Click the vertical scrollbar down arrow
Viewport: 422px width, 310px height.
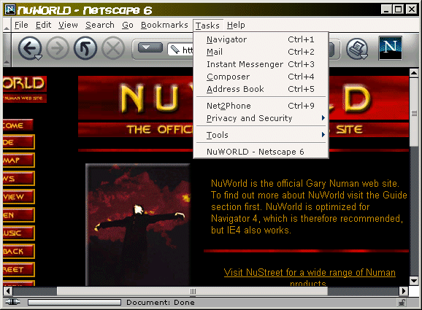click(414, 281)
